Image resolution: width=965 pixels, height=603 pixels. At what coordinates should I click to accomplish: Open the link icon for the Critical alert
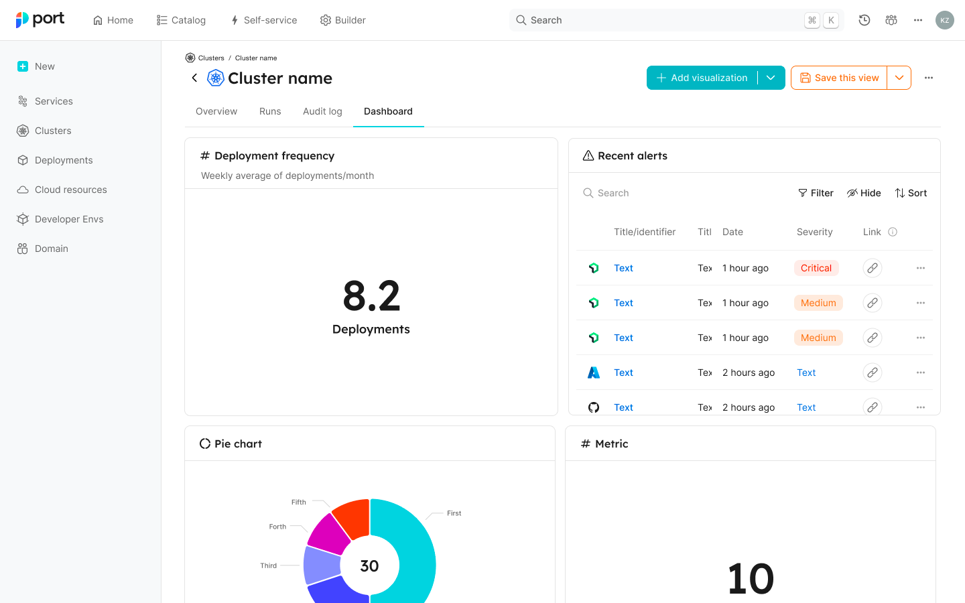pos(872,268)
